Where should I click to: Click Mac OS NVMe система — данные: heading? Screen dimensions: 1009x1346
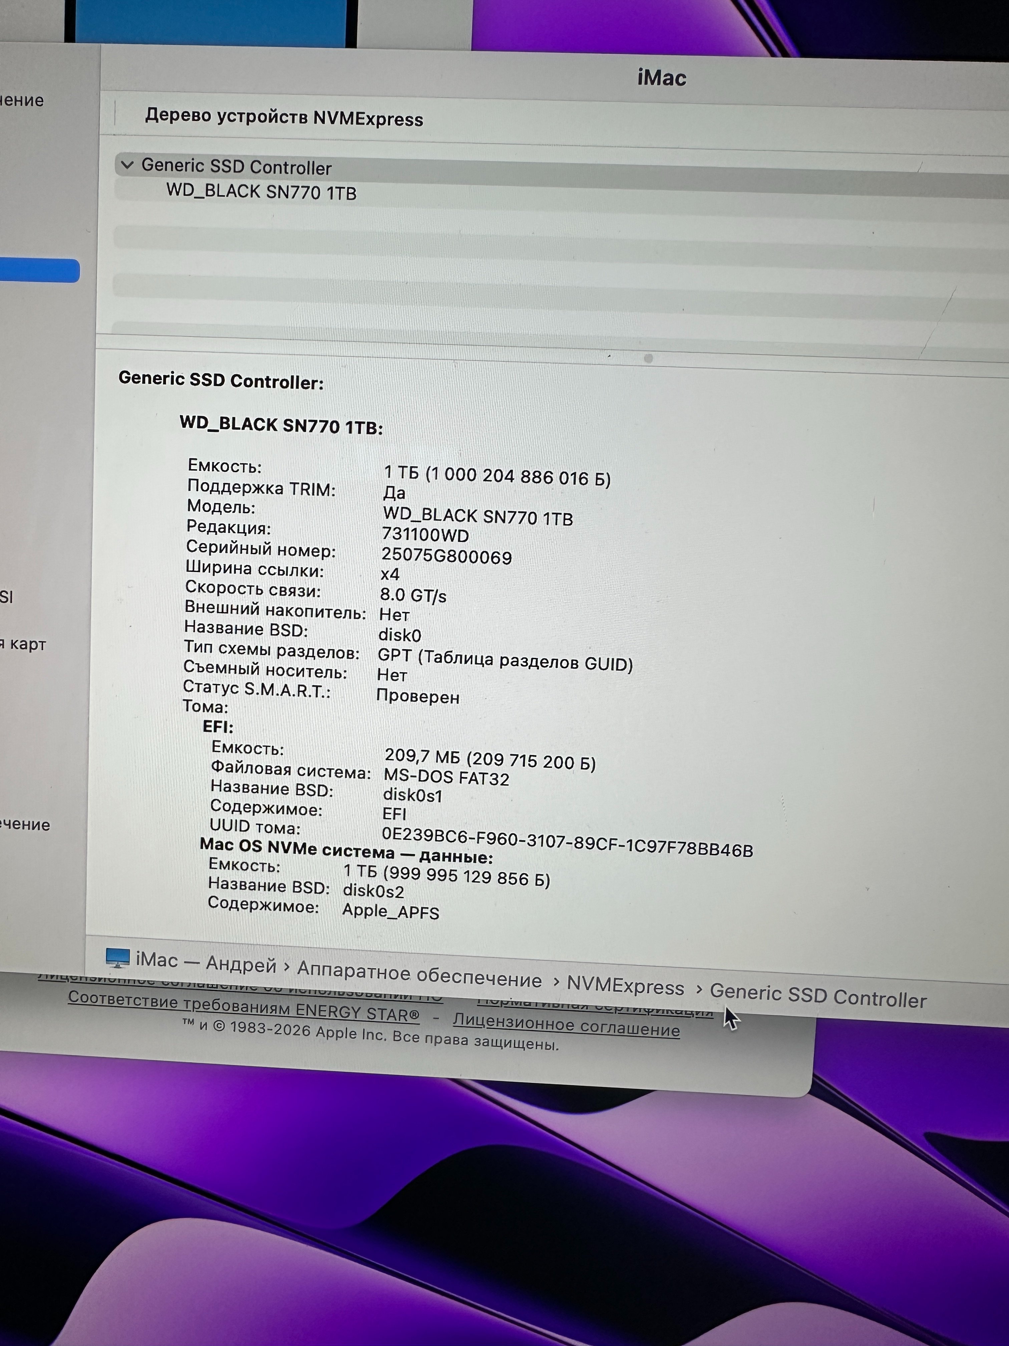346,851
